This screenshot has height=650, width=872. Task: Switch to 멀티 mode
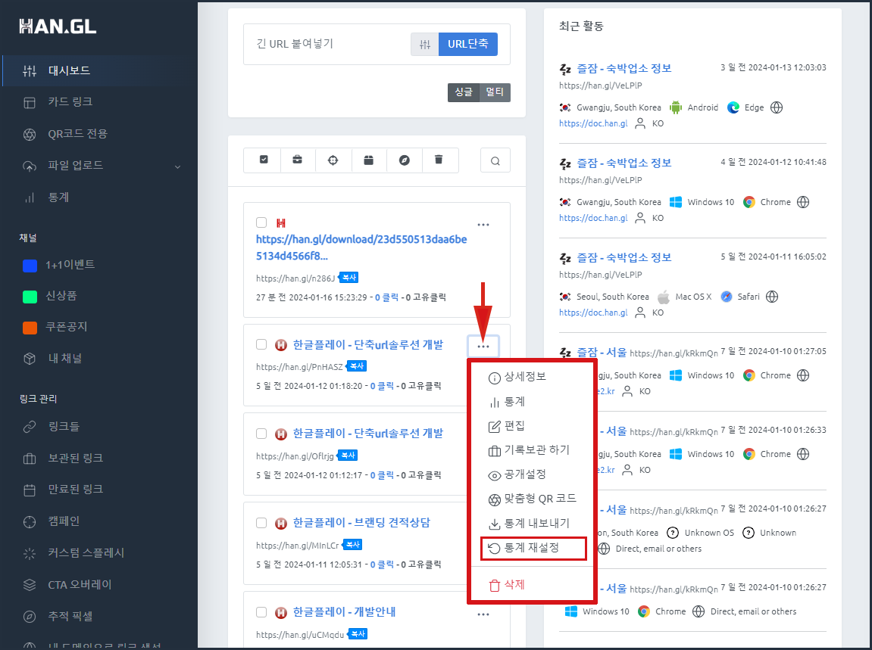click(x=495, y=92)
